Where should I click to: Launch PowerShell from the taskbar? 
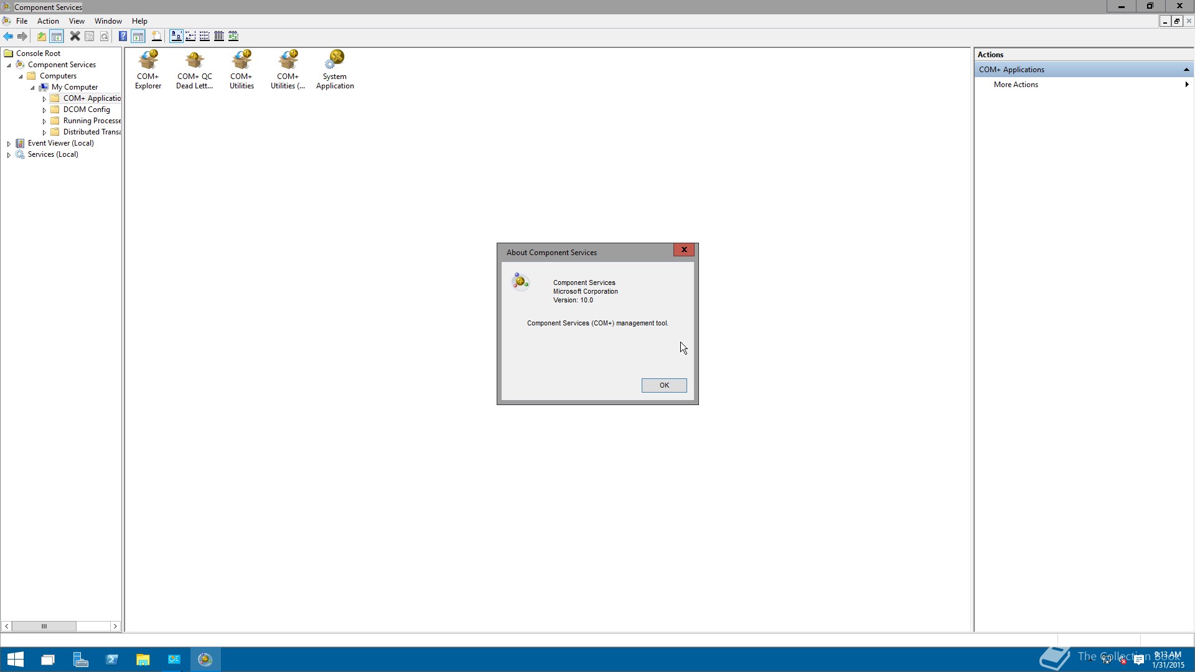pyautogui.click(x=112, y=660)
